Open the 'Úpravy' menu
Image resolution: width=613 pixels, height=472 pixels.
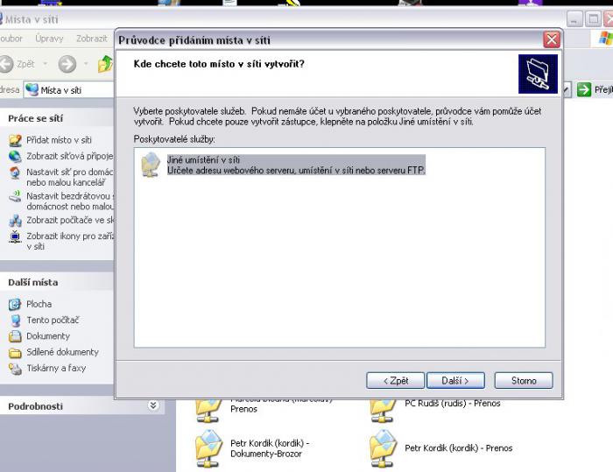[x=49, y=39]
